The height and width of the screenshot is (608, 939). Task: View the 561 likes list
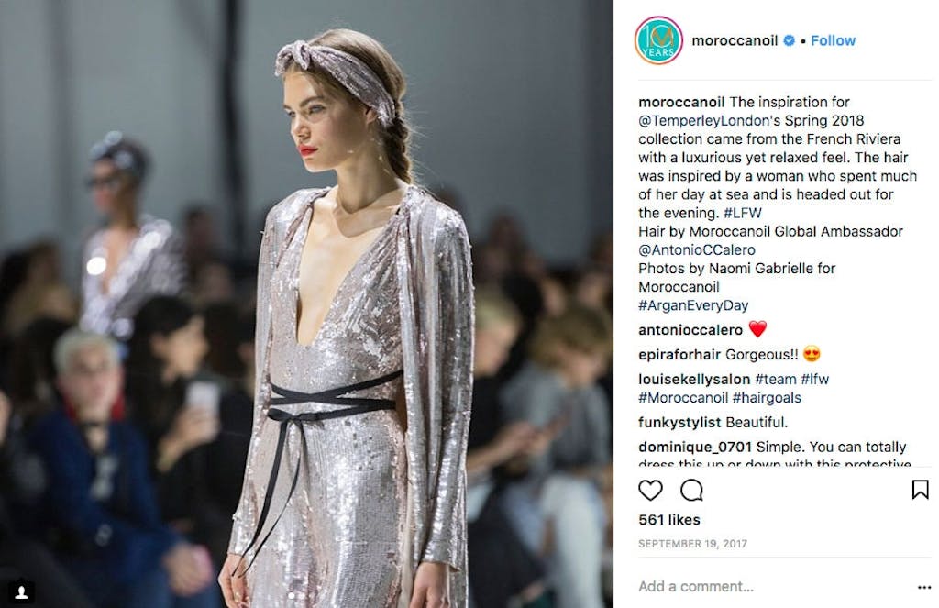668,520
